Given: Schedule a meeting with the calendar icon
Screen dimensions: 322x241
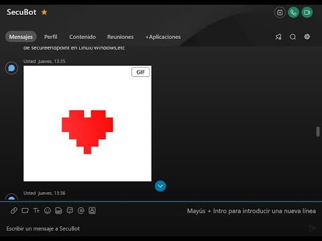Looking at the screenshot, I should 280,13.
